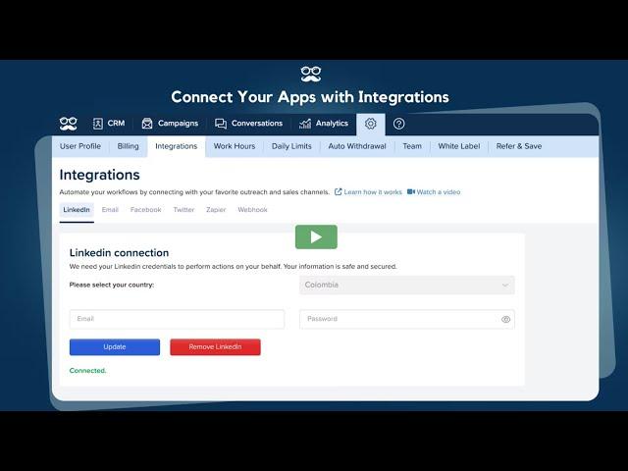
Task: Open the Zapier integration tab
Action: 216,209
